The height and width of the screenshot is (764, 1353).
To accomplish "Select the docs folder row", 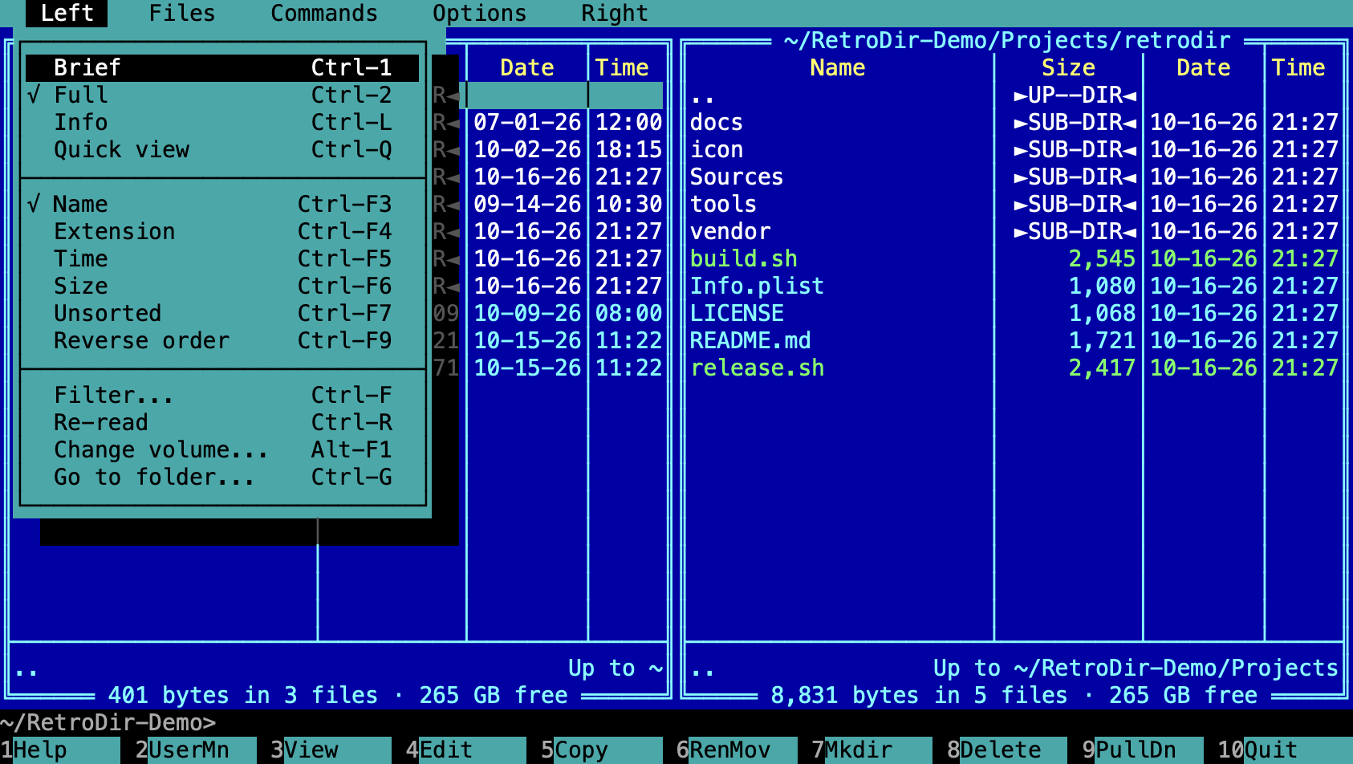I will tap(1014, 123).
